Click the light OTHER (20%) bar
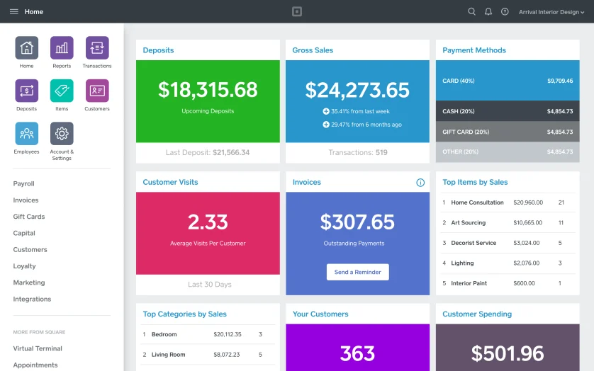The image size is (594, 371). [508, 152]
